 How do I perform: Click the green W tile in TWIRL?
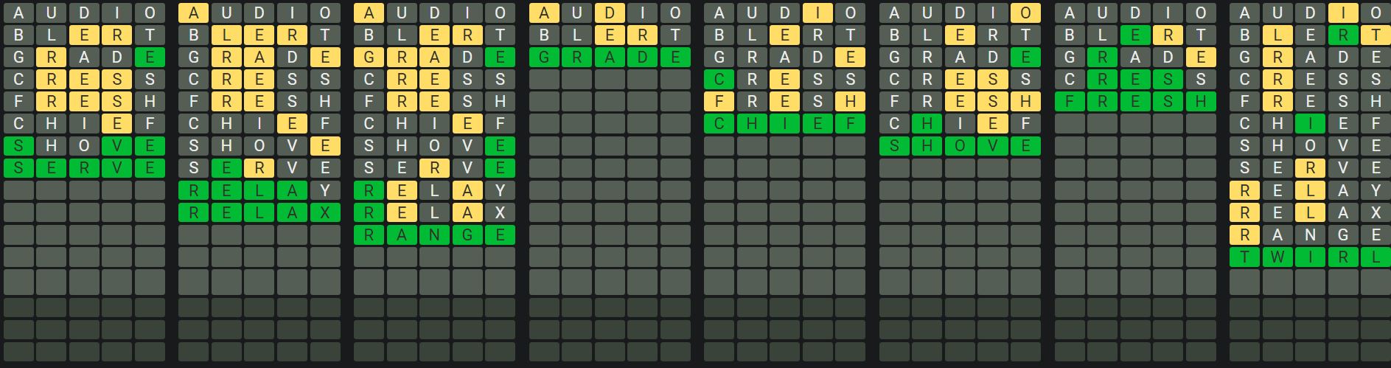coord(1277,257)
